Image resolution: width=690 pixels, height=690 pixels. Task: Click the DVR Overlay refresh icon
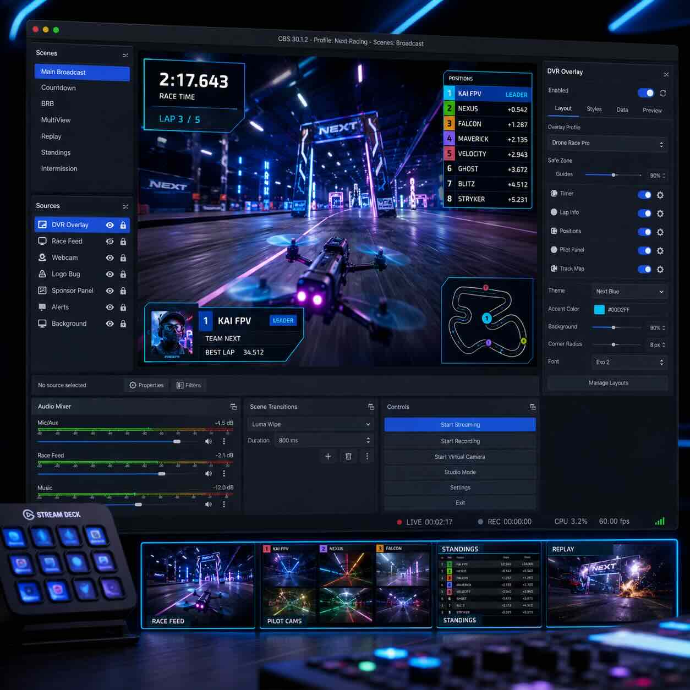click(x=663, y=93)
